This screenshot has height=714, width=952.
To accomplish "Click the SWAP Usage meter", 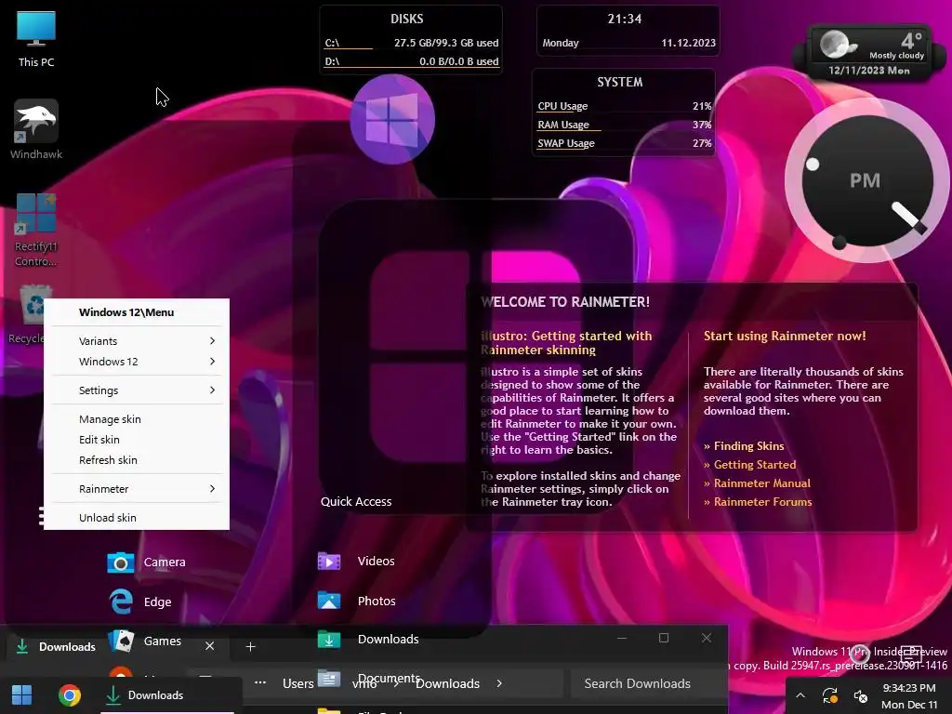I will 624,143.
